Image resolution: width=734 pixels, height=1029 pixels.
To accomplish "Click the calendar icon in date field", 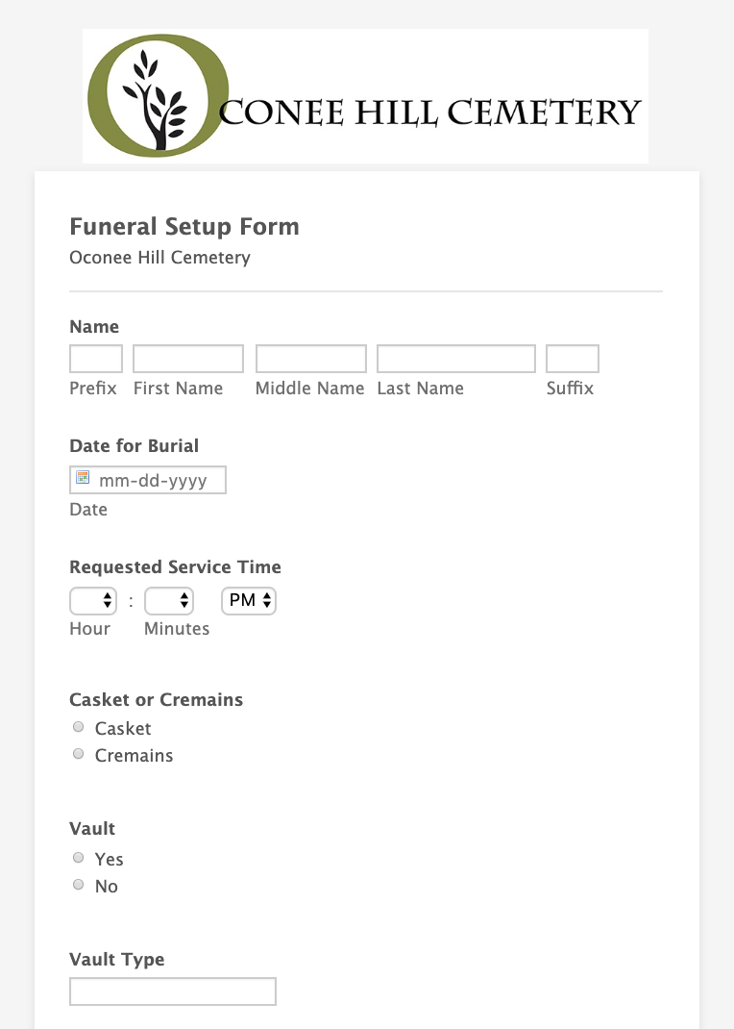I will (x=83, y=478).
